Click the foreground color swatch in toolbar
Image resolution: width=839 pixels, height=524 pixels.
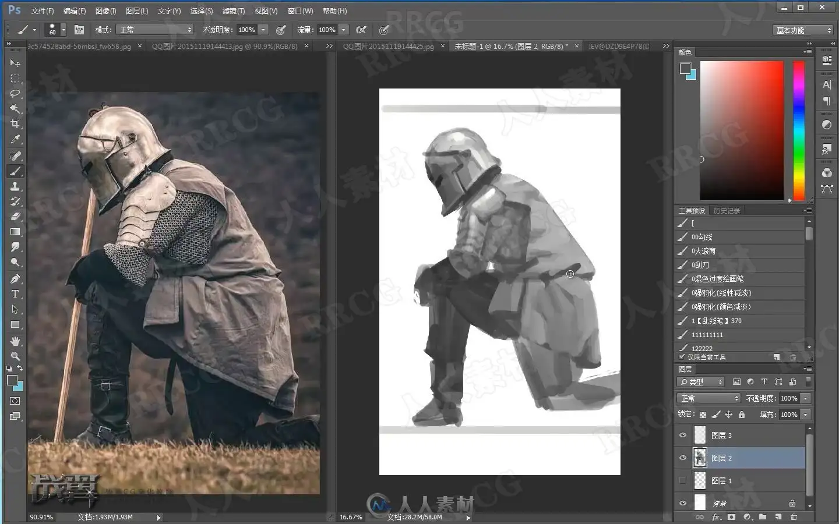point(12,381)
